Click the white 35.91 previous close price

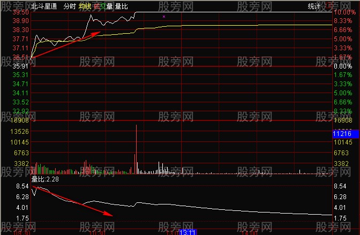21,66
